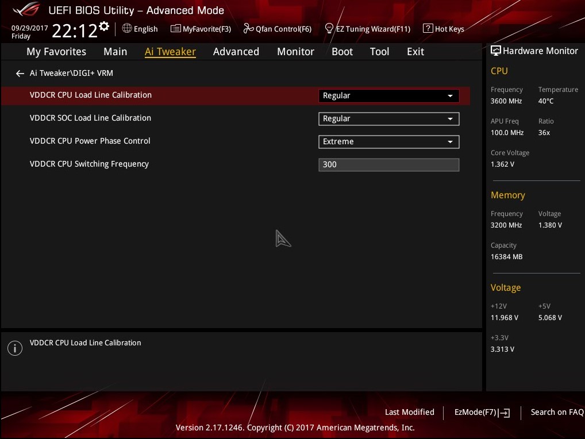Image resolution: width=585 pixels, height=439 pixels.
Task: Click the VDDCR CPU Switching Frequency field
Action: click(x=388, y=165)
